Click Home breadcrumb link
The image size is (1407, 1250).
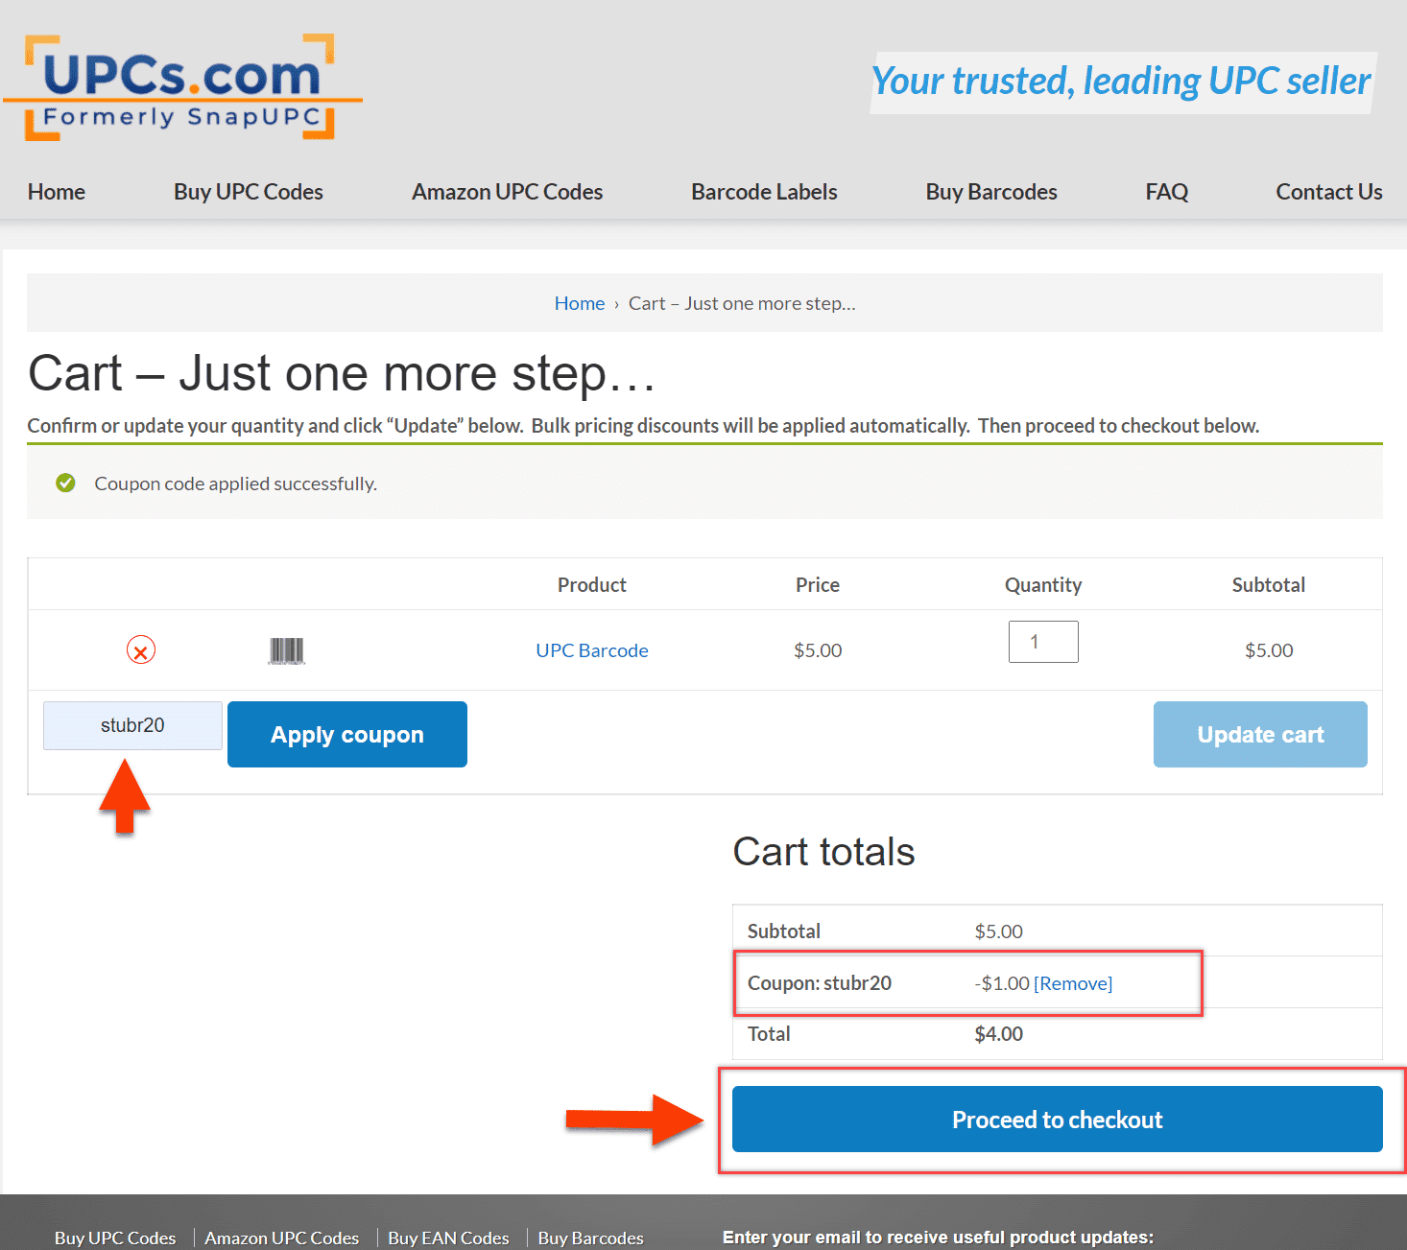[580, 303]
